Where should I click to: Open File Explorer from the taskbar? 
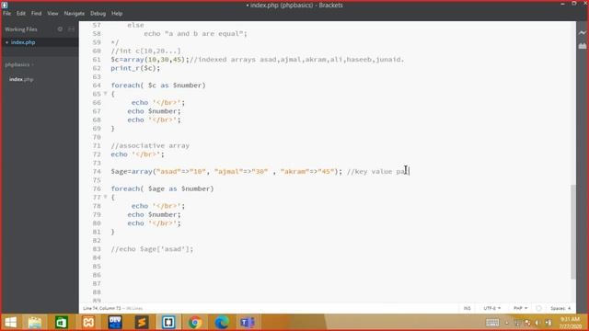click(x=35, y=323)
